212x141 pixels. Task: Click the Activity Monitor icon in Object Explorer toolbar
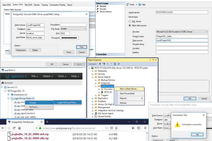119,64
